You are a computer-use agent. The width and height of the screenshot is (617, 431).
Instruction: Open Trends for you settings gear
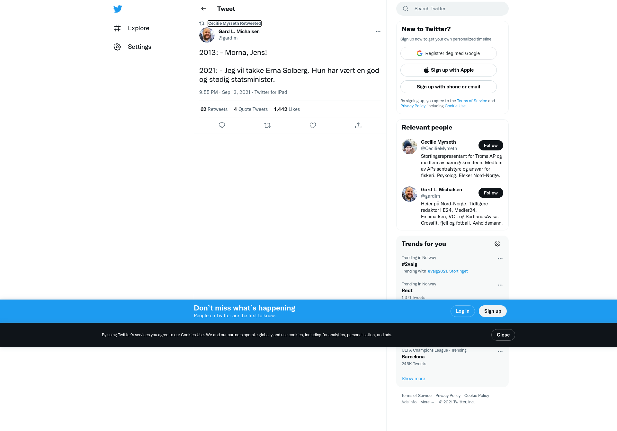(x=497, y=244)
